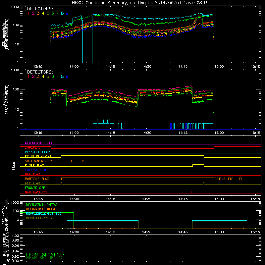Click magenta detector 2 in front segments legend
The height and width of the screenshot is (265, 265).
click(x=33, y=13)
